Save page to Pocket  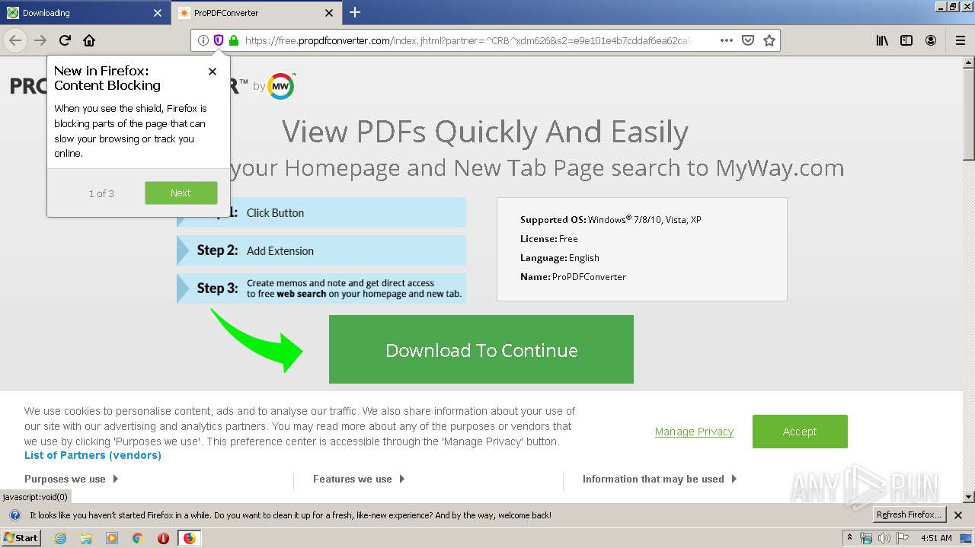pos(748,40)
